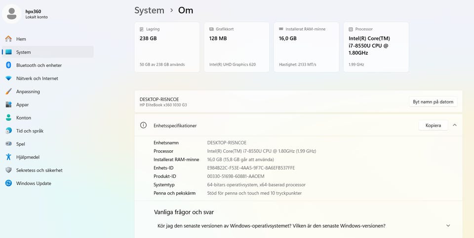Click the Byt namn på datorn button
474x238 pixels.
tap(433, 102)
